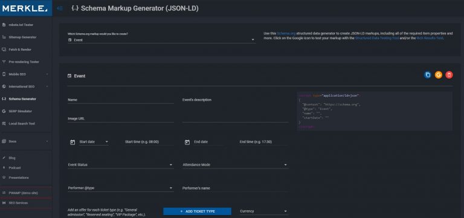Click the Docs book icon
This screenshot has height=218, width=464.
(x=4, y=141)
